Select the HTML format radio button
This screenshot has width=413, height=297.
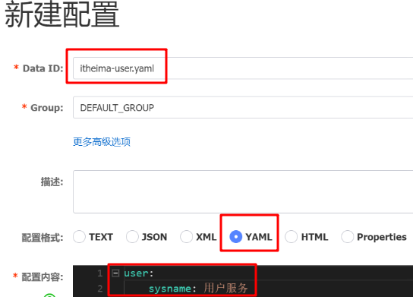click(292, 236)
